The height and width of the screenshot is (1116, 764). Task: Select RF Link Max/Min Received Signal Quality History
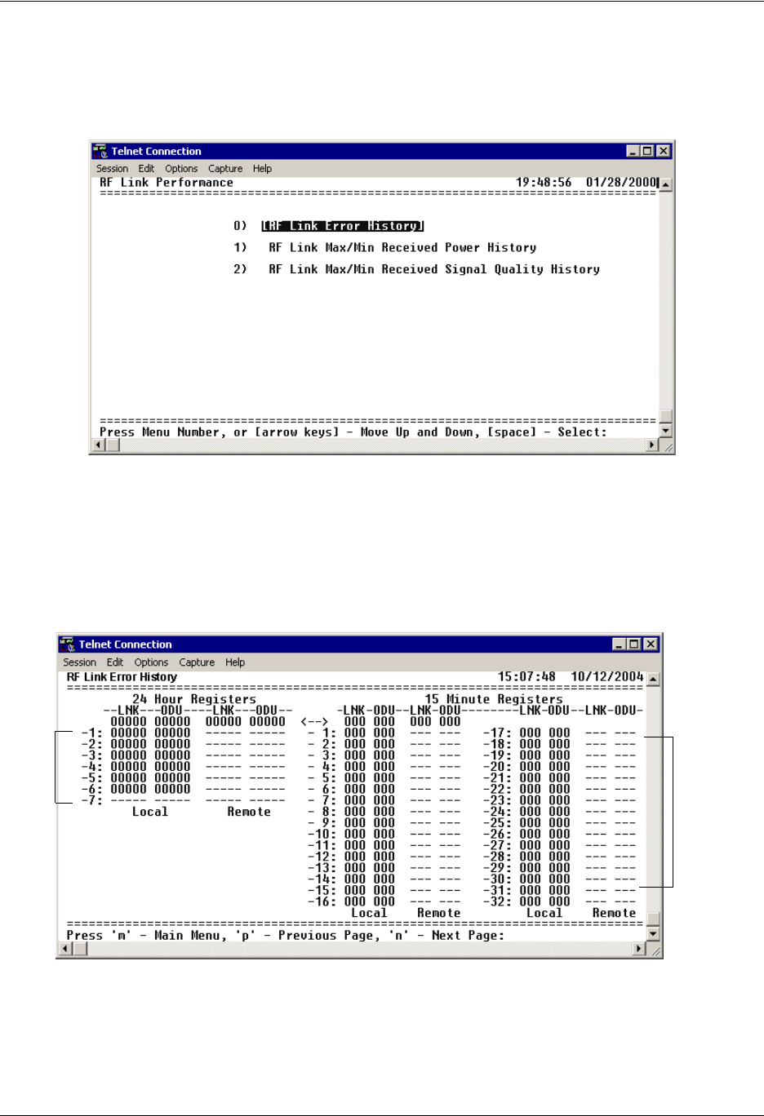pos(434,269)
